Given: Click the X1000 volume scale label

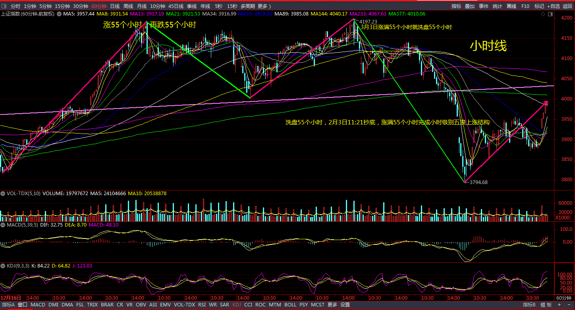Looking at the screenshot, I should pyautogui.click(x=562, y=218).
